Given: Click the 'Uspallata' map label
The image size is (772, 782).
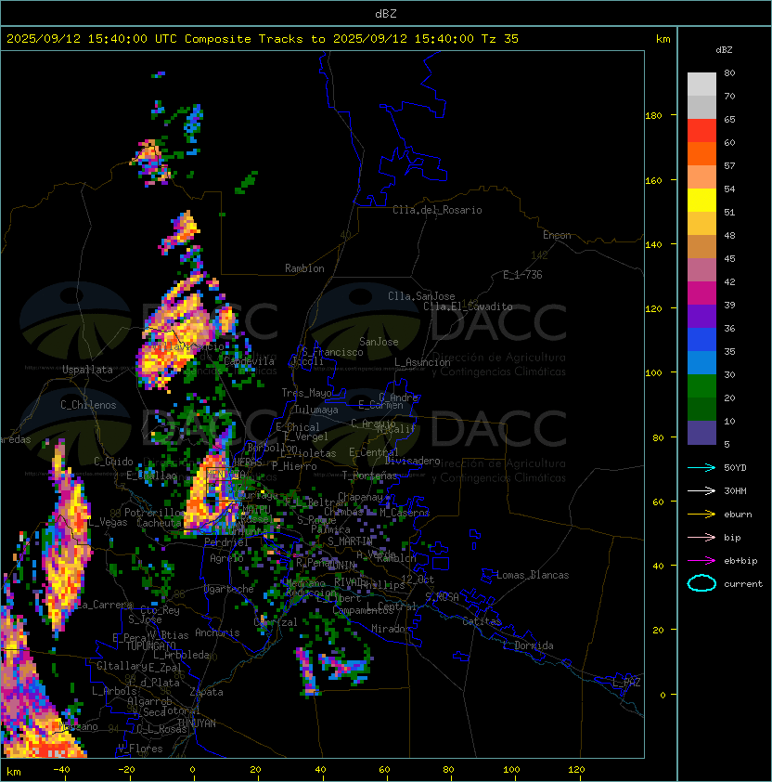Looking at the screenshot, I should (87, 370).
